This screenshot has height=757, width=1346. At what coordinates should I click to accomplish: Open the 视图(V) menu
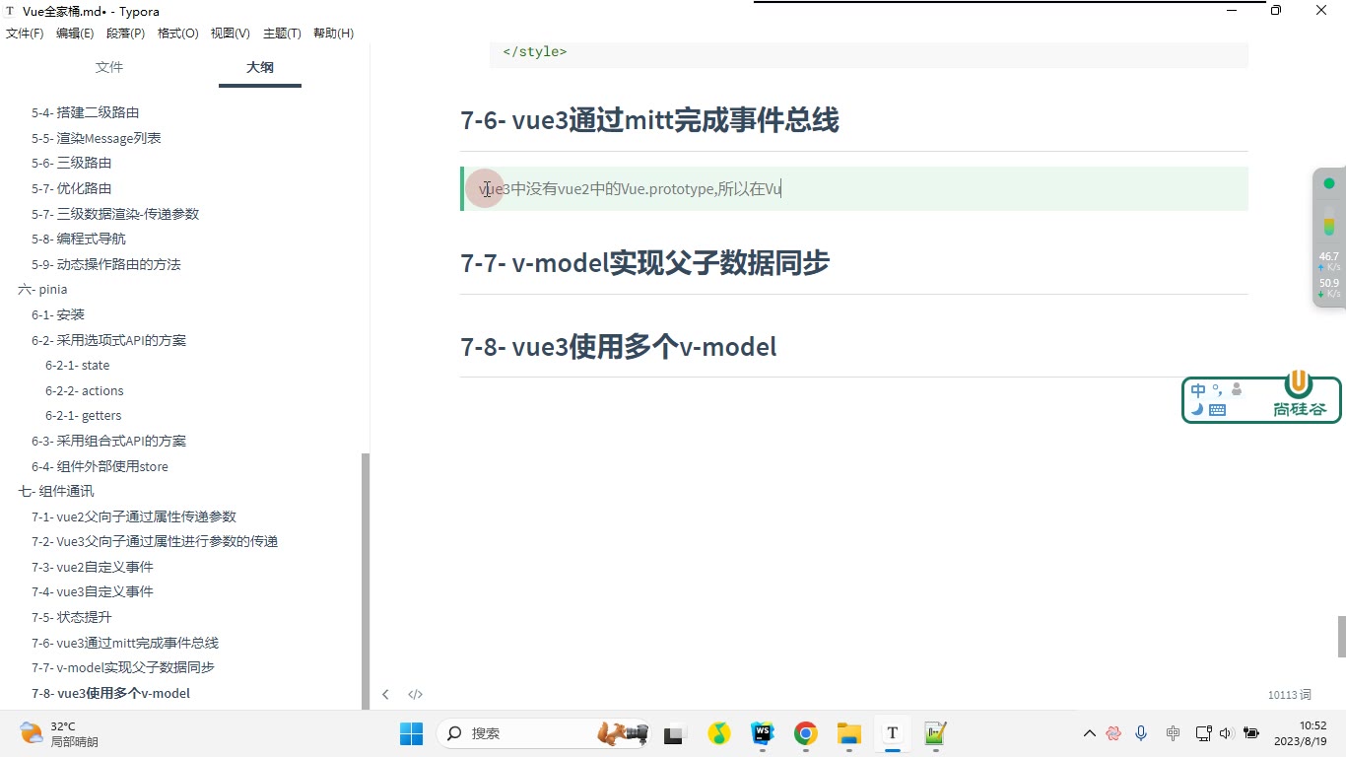pos(230,34)
